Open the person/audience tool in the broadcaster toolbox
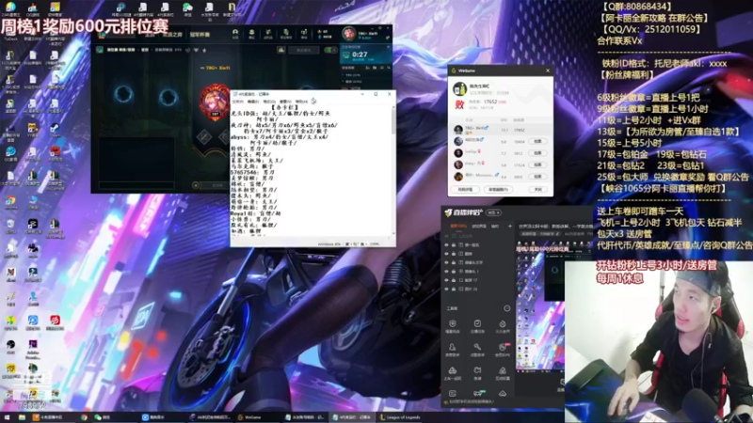The width and height of the screenshot is (753, 423). tap(452, 347)
